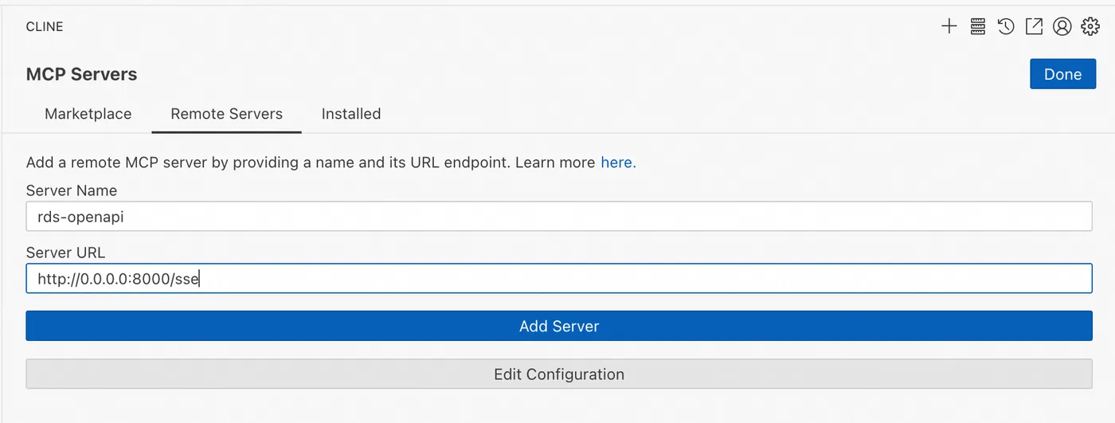Open the account profile icon

coord(1062,26)
